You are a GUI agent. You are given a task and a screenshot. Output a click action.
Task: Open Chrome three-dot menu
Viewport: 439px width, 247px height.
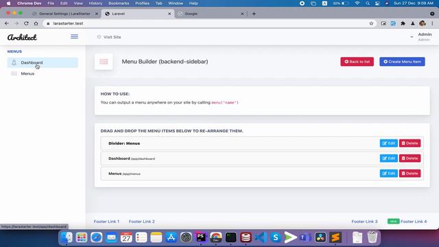[432, 23]
